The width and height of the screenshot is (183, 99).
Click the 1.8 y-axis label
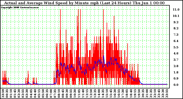tap(176, 72)
